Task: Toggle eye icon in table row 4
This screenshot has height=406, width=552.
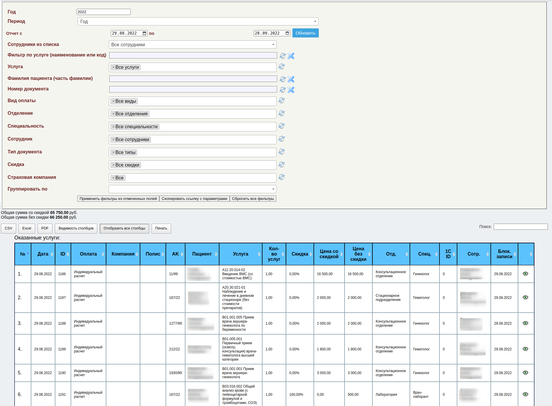Action: pos(525,349)
